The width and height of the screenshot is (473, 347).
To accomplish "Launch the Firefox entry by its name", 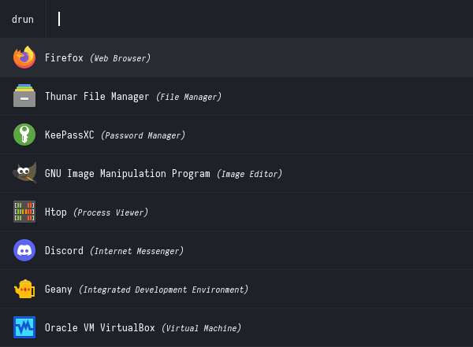I will [64, 57].
